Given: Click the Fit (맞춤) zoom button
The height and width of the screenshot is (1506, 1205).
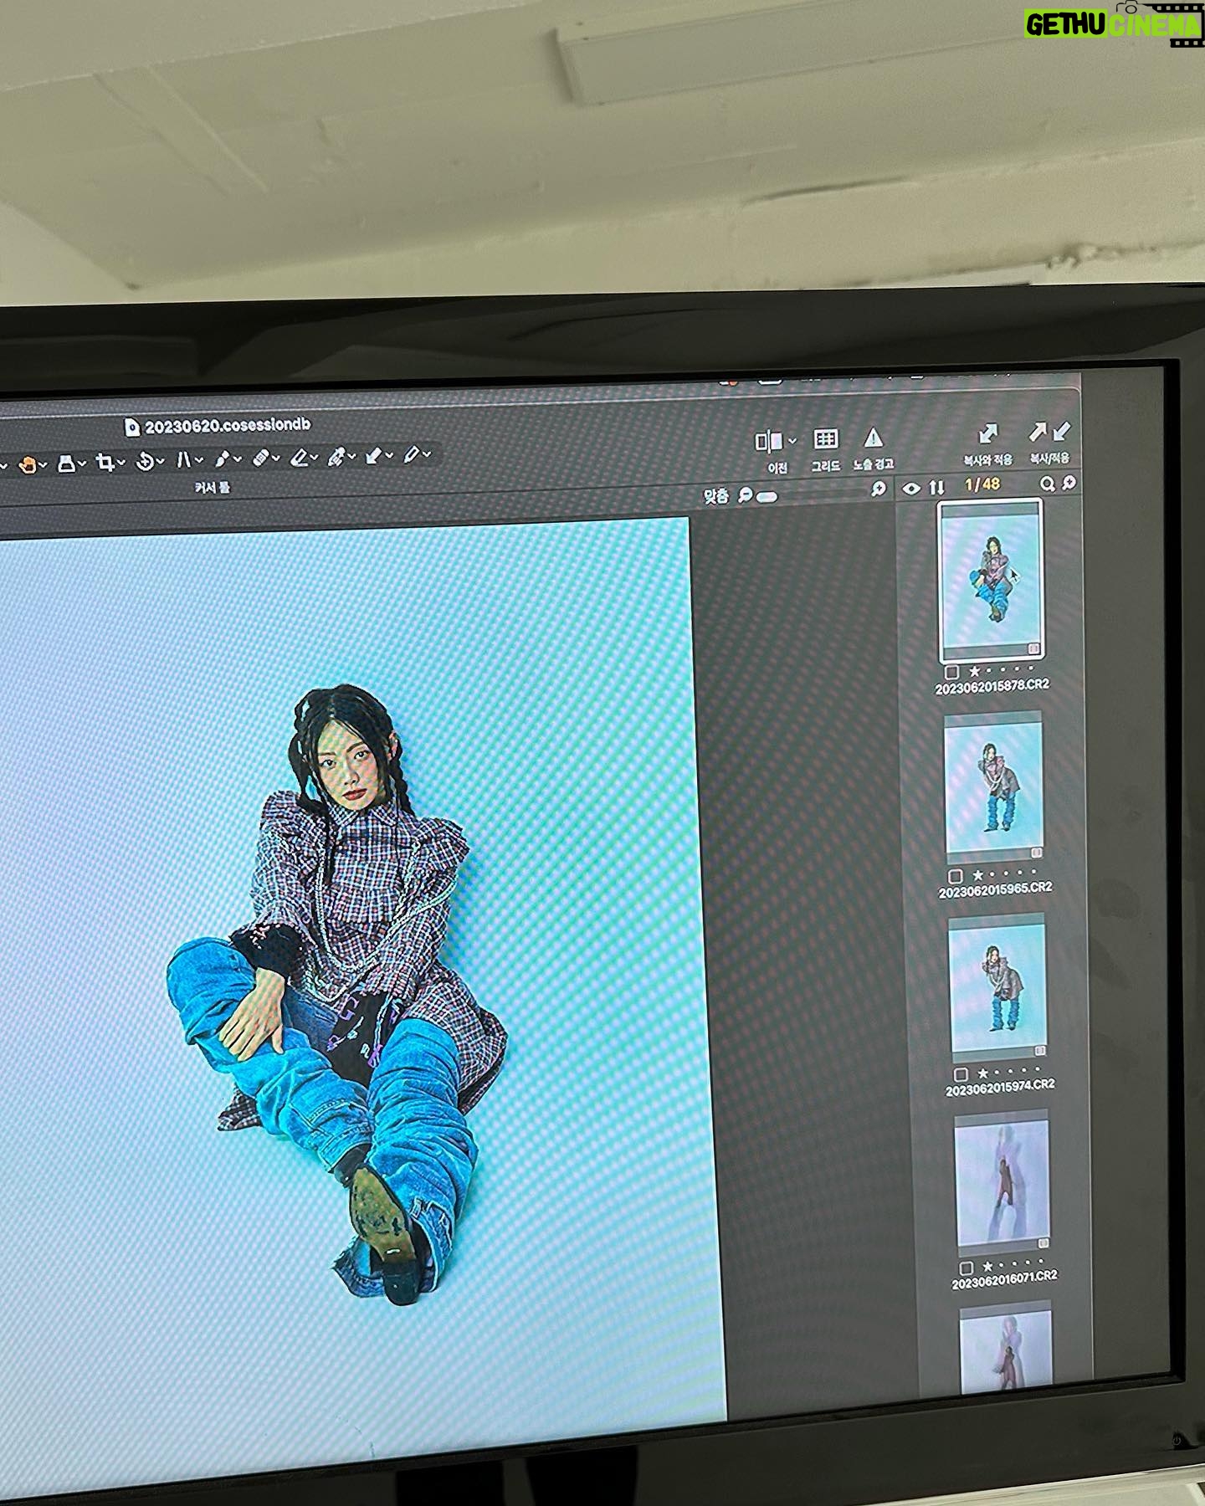Looking at the screenshot, I should click(715, 496).
